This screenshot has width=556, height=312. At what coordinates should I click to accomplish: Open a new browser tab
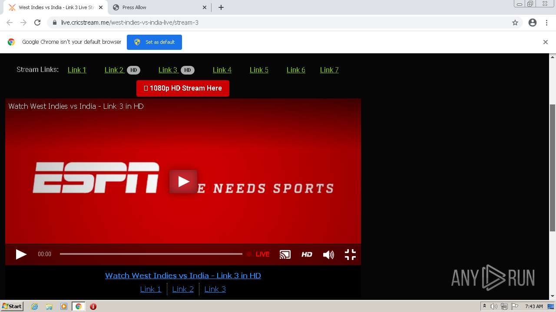coord(221,7)
